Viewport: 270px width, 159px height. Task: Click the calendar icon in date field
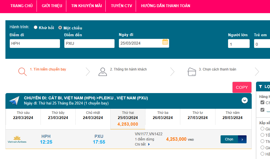(165, 42)
